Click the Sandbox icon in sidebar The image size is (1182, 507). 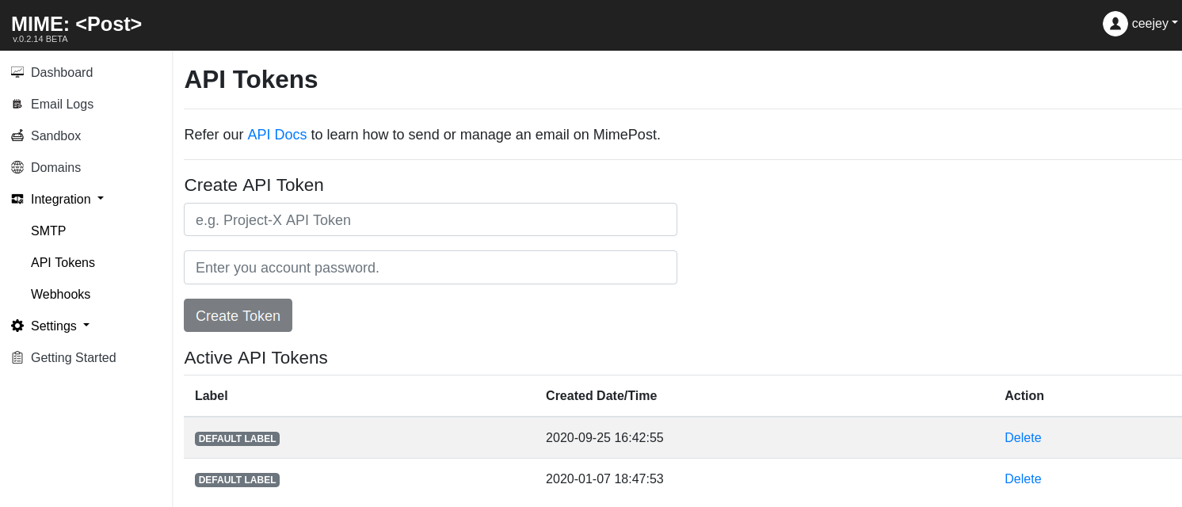(17, 135)
